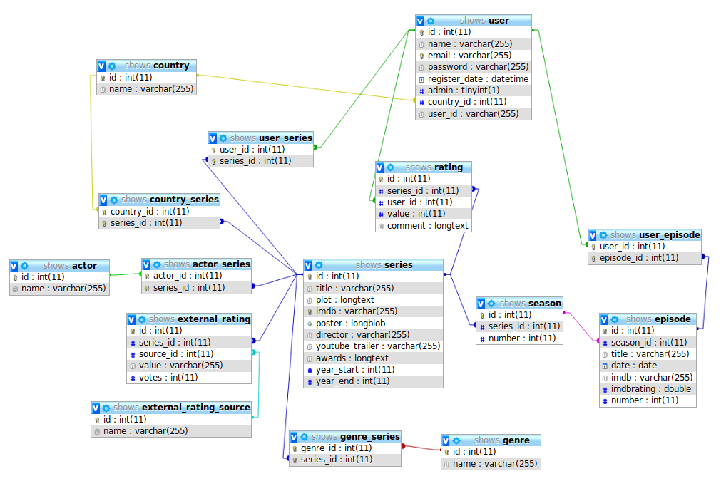Click the primary key icon of country id
This screenshot has width=726, height=491.
[103, 78]
